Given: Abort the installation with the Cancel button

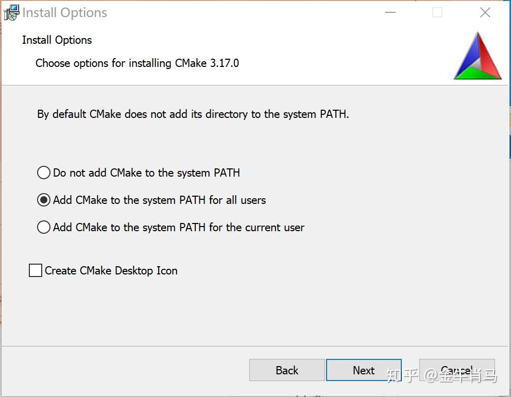Looking at the screenshot, I should click(457, 370).
